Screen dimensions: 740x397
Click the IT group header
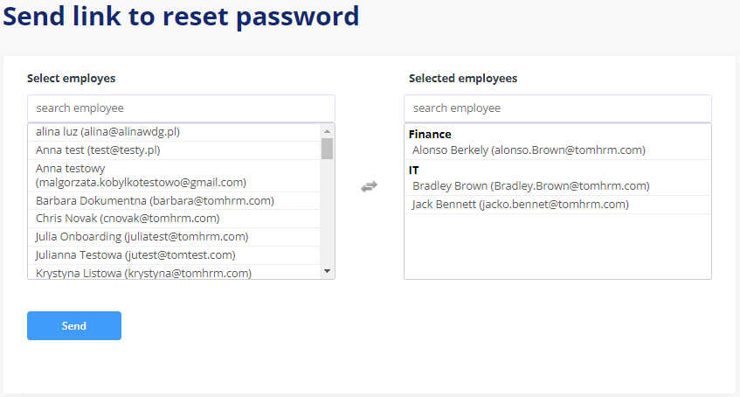coord(414,171)
